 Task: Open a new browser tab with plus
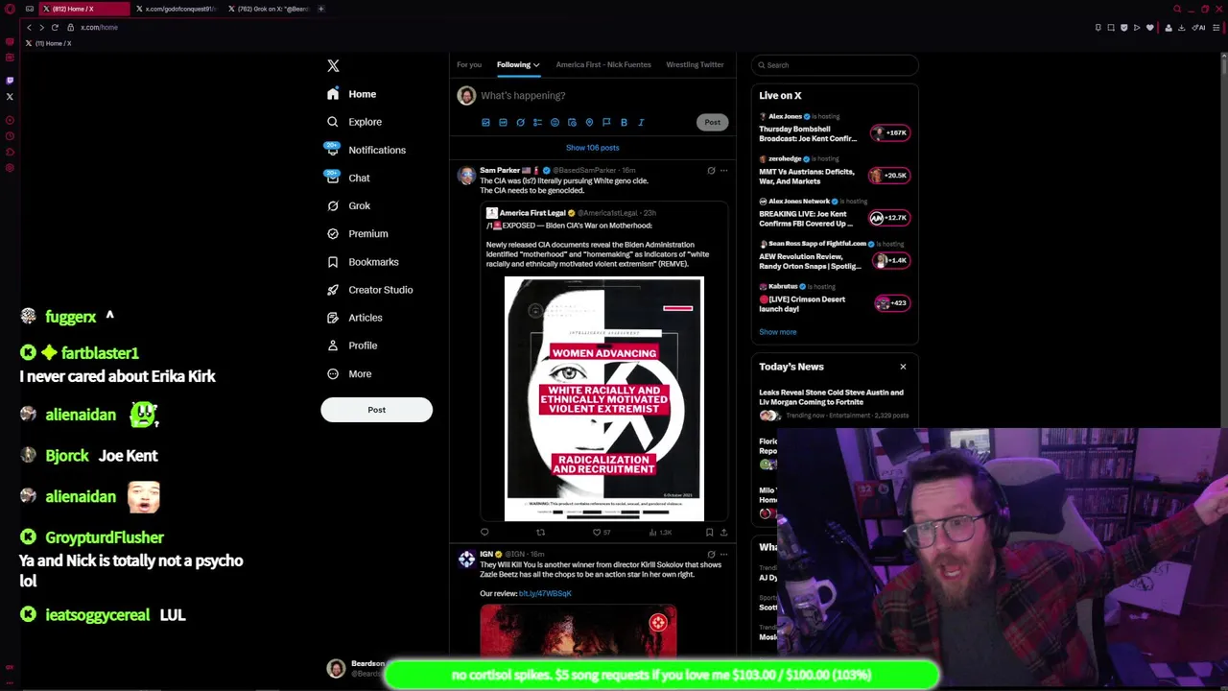320,9
